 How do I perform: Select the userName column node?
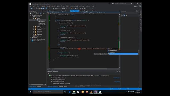(42, 22)
